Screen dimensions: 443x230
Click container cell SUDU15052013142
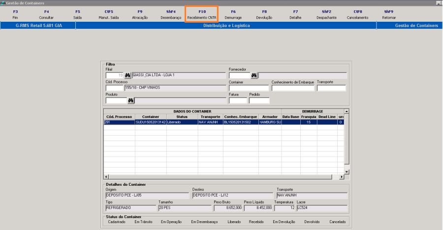(x=151, y=122)
